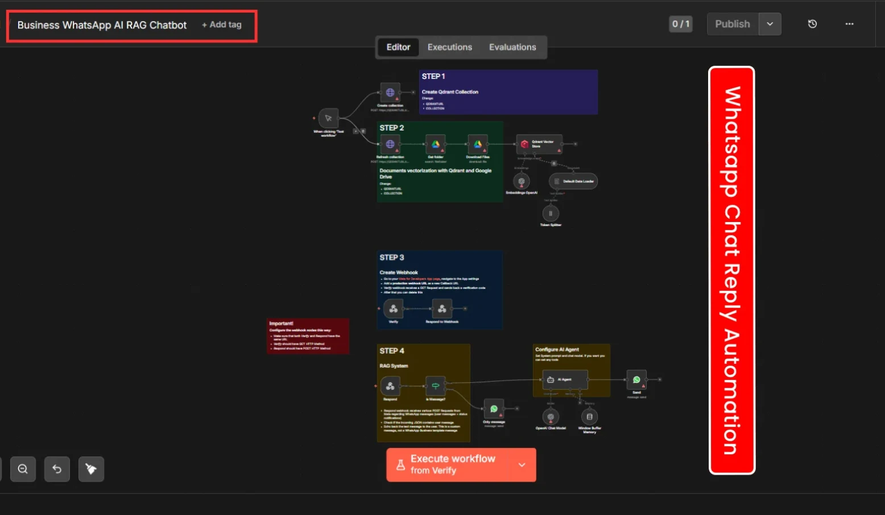Select the 'Is Message?' switch node
Screen dimensions: 885x515
(x=435, y=386)
